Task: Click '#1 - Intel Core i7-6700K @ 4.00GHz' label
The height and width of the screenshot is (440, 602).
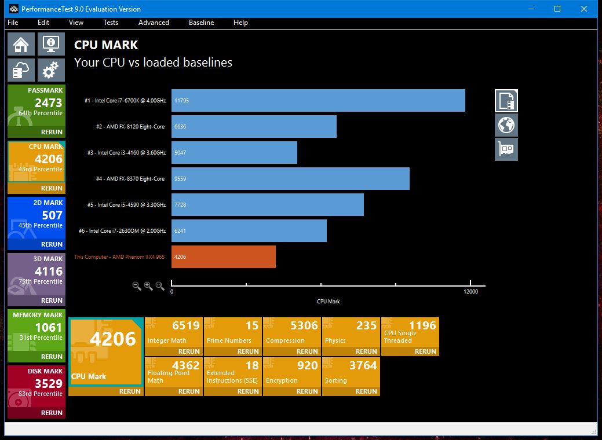Action: (x=125, y=101)
